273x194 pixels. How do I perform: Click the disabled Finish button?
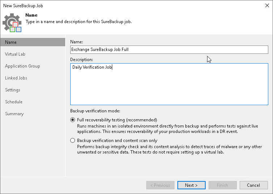pos(223,185)
